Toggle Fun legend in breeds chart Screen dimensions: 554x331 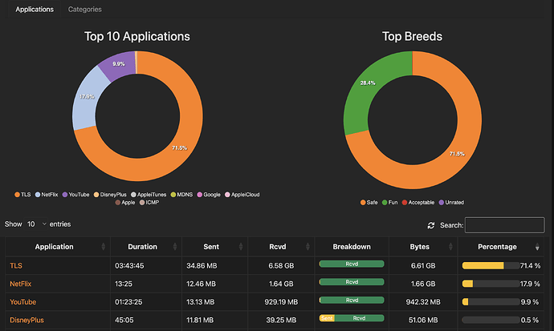pos(390,202)
